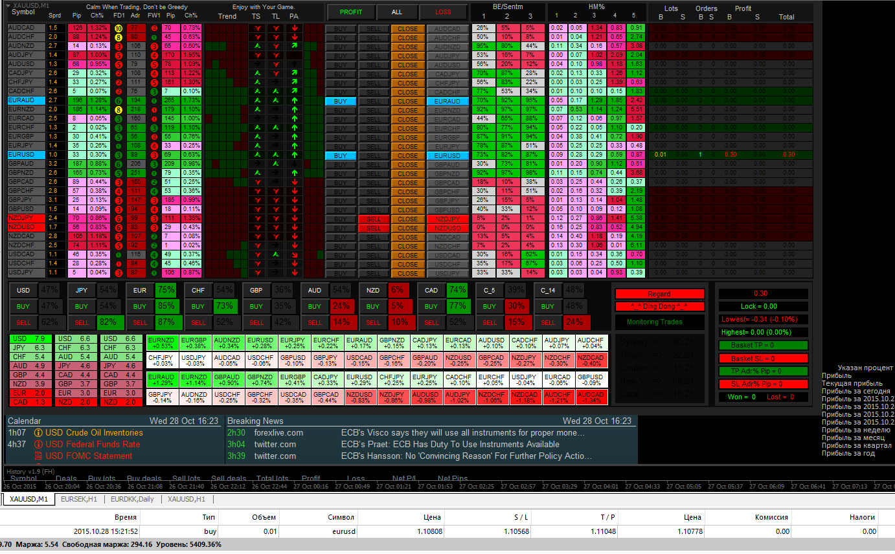Click the orange CLOSE button in EURUSD row
The width and height of the screenshot is (895, 554).
(407, 156)
